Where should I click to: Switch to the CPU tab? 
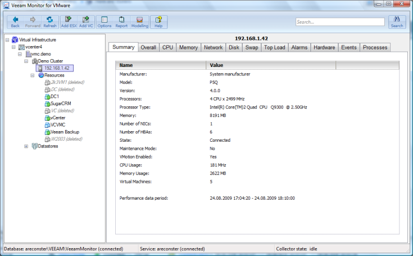pos(167,48)
